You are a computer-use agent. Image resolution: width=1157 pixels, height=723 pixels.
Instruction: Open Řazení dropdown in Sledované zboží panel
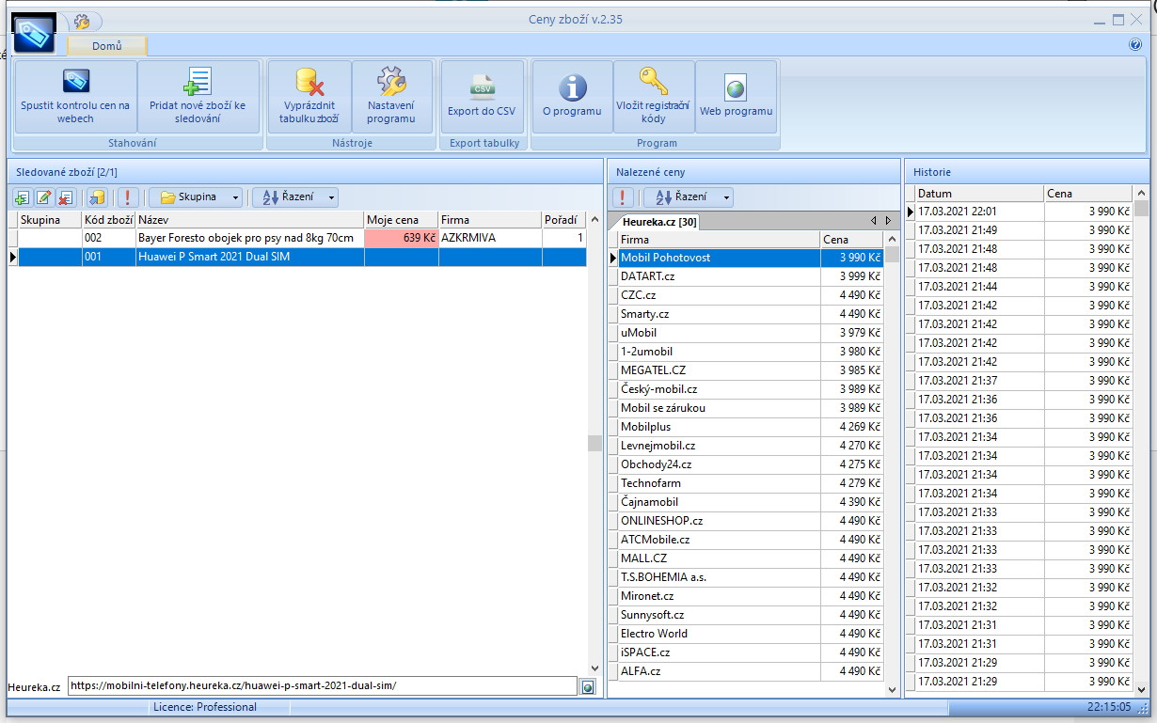(294, 197)
